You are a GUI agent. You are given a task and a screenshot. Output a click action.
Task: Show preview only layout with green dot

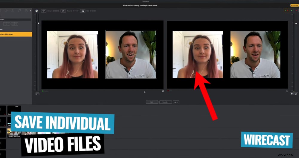pyautogui.click(x=291, y=11)
